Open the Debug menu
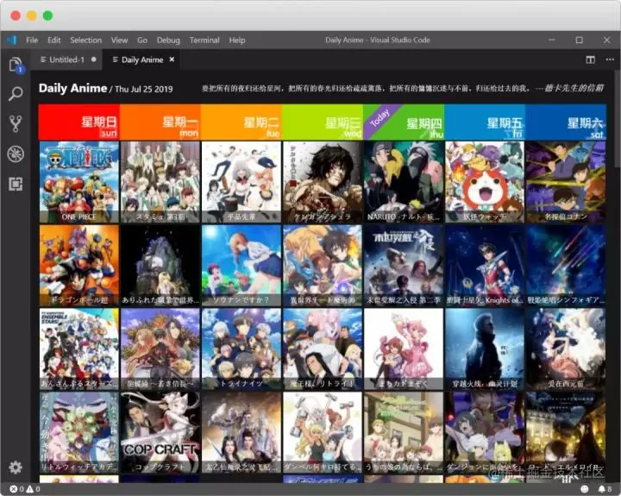Image resolution: width=621 pixels, height=496 pixels. point(168,40)
